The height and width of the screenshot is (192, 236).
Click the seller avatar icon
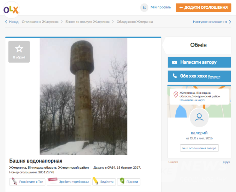[x=199, y=117]
